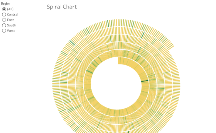Click the "West" label text
The width and height of the screenshot is (216, 133).
click(11, 31)
